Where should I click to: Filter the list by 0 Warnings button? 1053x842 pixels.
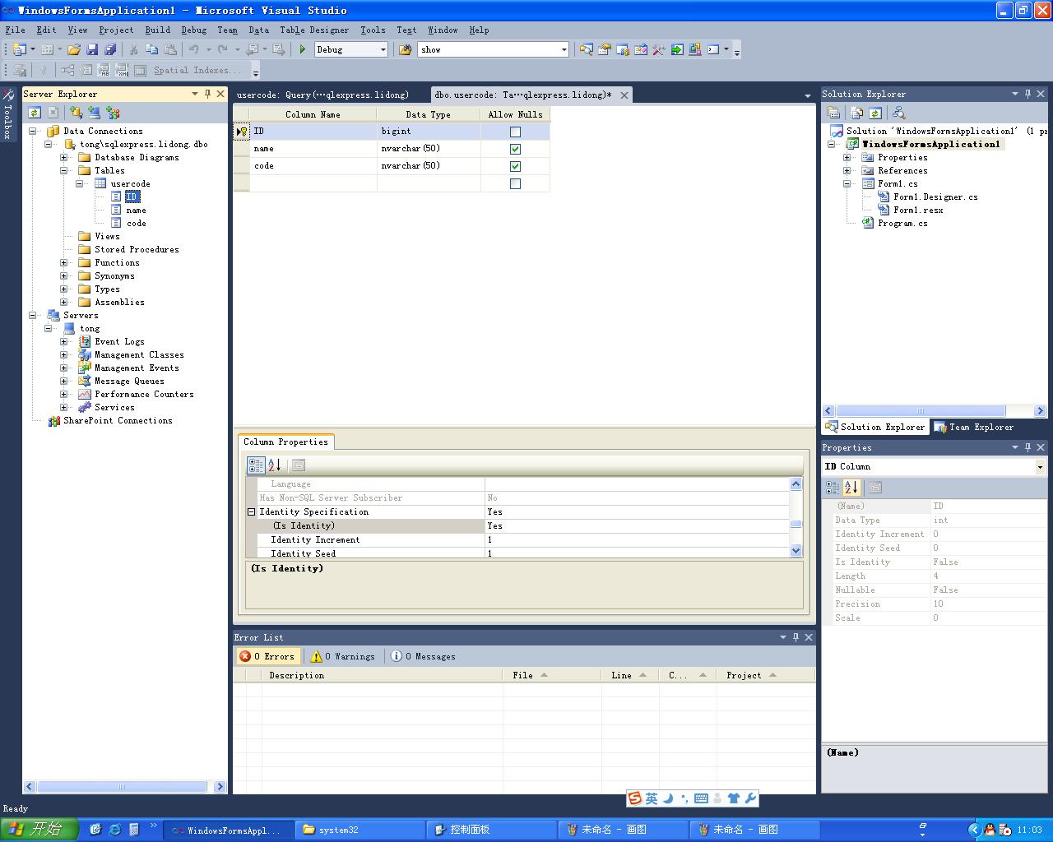342,656
